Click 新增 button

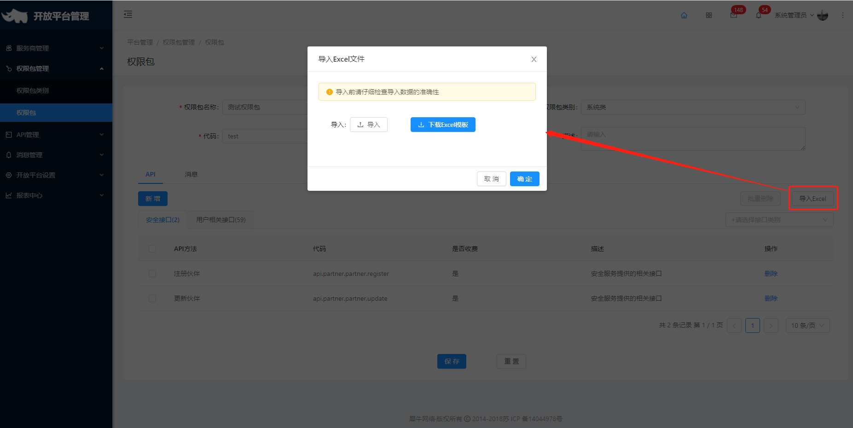[x=153, y=199]
